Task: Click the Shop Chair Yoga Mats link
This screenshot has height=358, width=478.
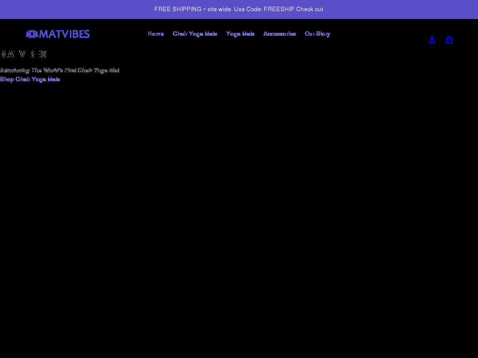Action: tap(30, 79)
